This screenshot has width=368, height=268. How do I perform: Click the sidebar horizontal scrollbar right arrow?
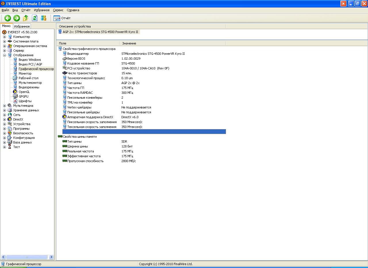pyautogui.click(x=51, y=257)
